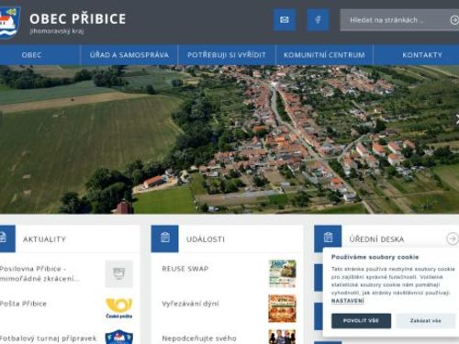Open 'Fotbalový turnaj přípravek' news item
Screen dimensions: 459x344
[x=48, y=338]
